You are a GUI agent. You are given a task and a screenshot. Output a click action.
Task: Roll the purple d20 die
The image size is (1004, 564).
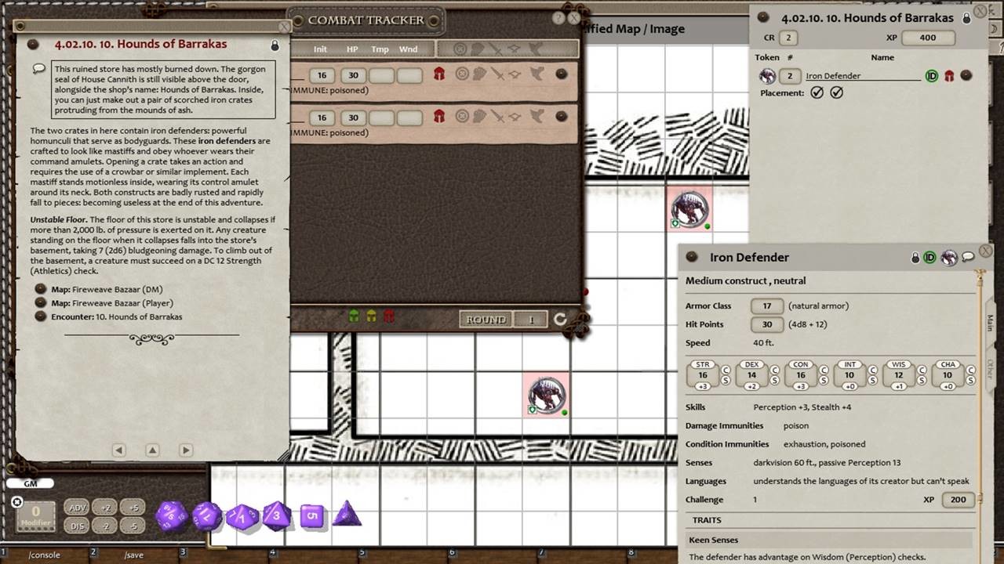[x=172, y=517]
